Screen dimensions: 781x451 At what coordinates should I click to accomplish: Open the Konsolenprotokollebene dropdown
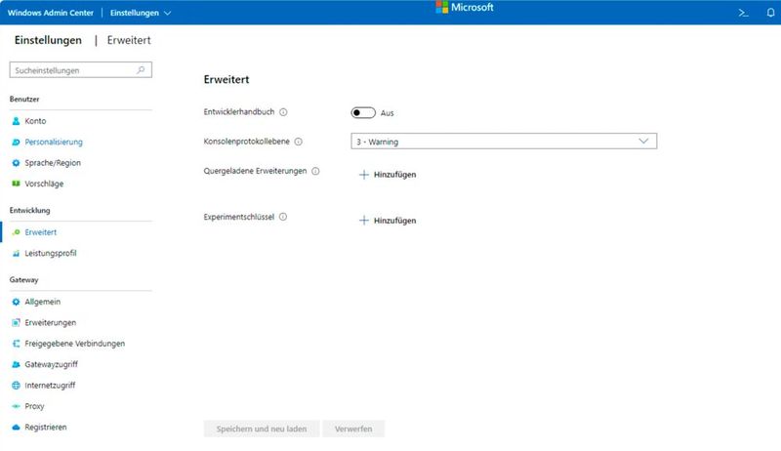point(504,142)
